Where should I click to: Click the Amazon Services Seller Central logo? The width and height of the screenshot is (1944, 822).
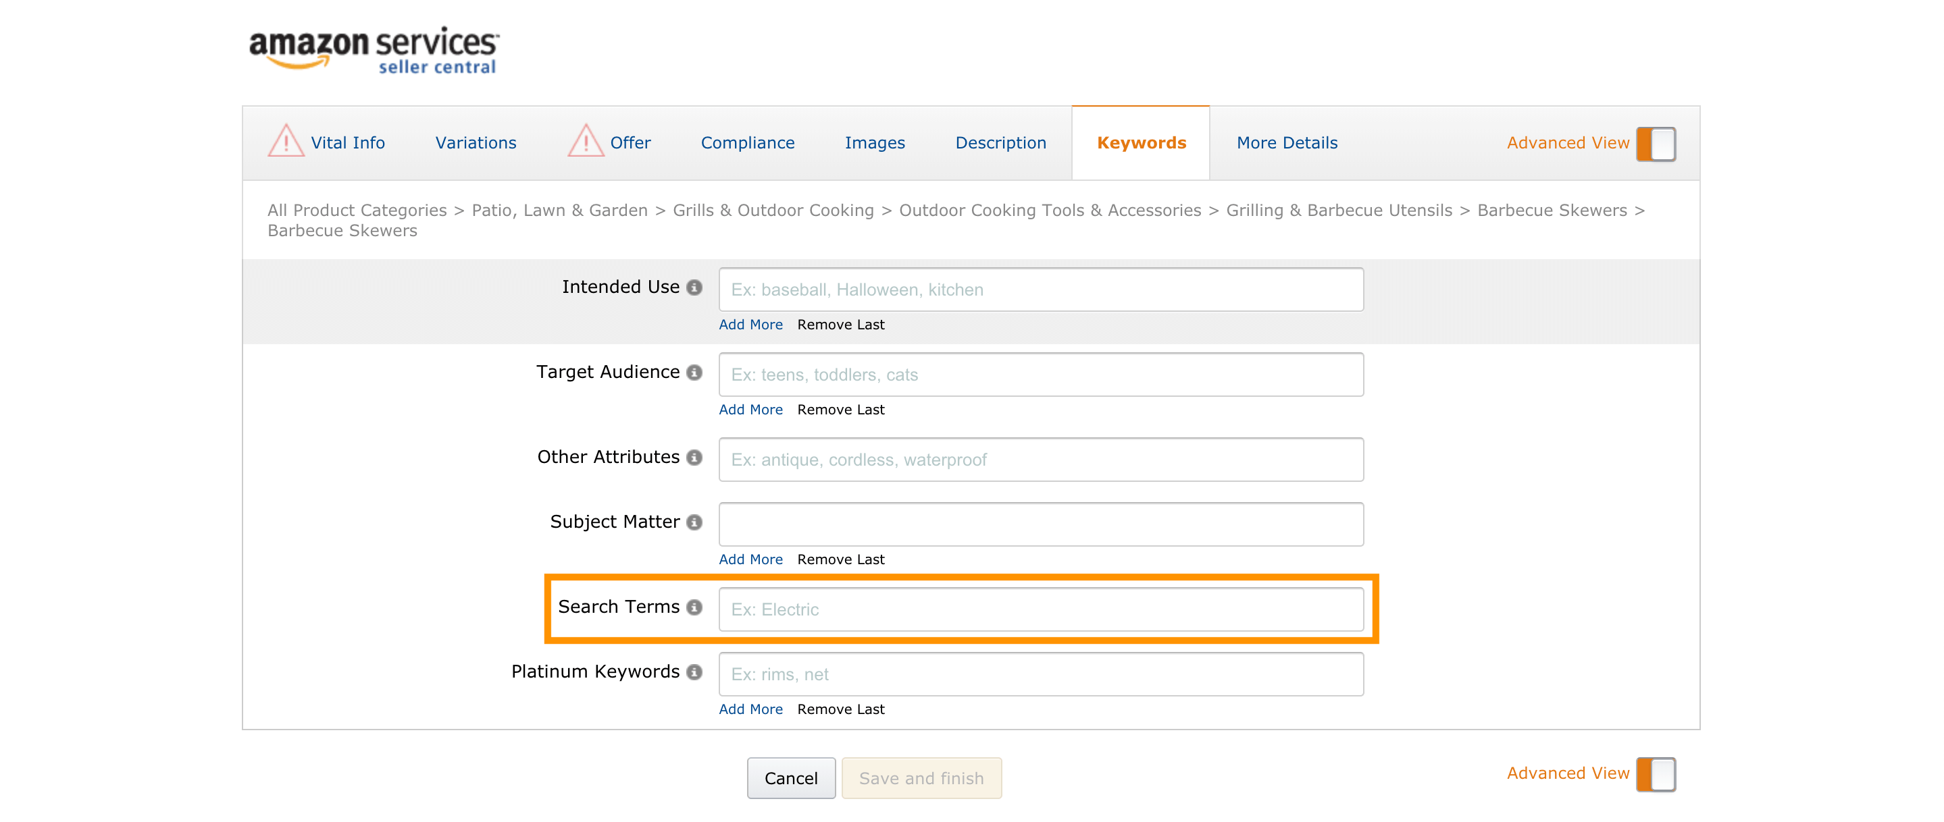coord(374,50)
